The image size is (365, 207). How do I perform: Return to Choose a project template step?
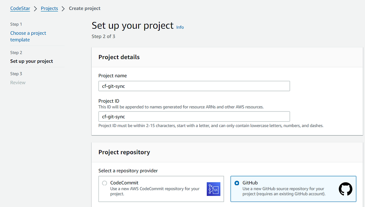[x=28, y=36]
